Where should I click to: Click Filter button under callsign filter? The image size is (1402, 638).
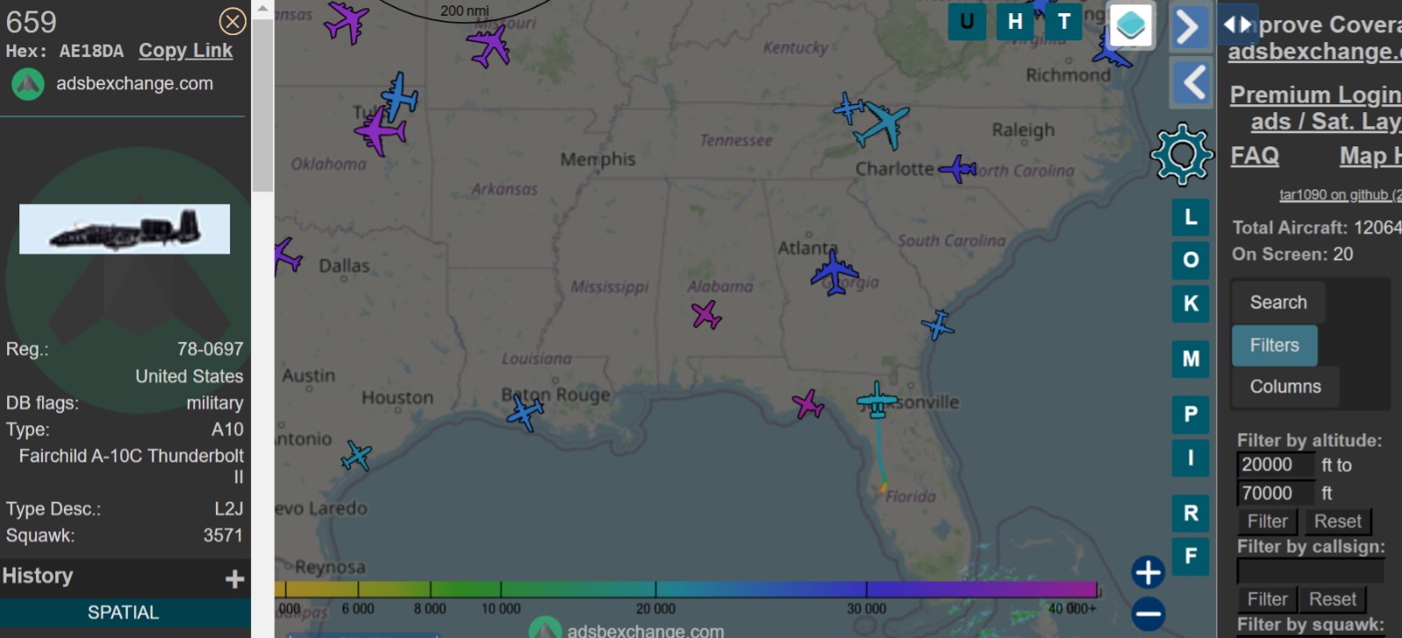coord(1267,599)
